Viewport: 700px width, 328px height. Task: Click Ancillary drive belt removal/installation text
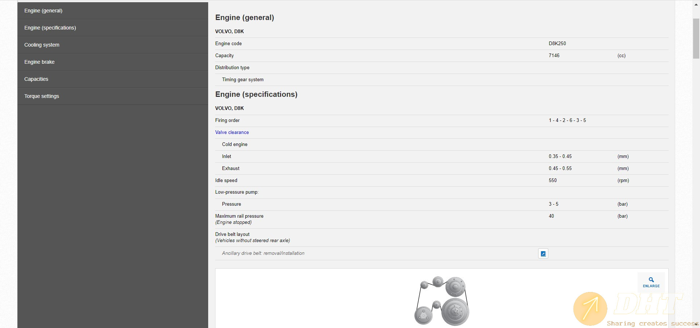[x=263, y=253]
